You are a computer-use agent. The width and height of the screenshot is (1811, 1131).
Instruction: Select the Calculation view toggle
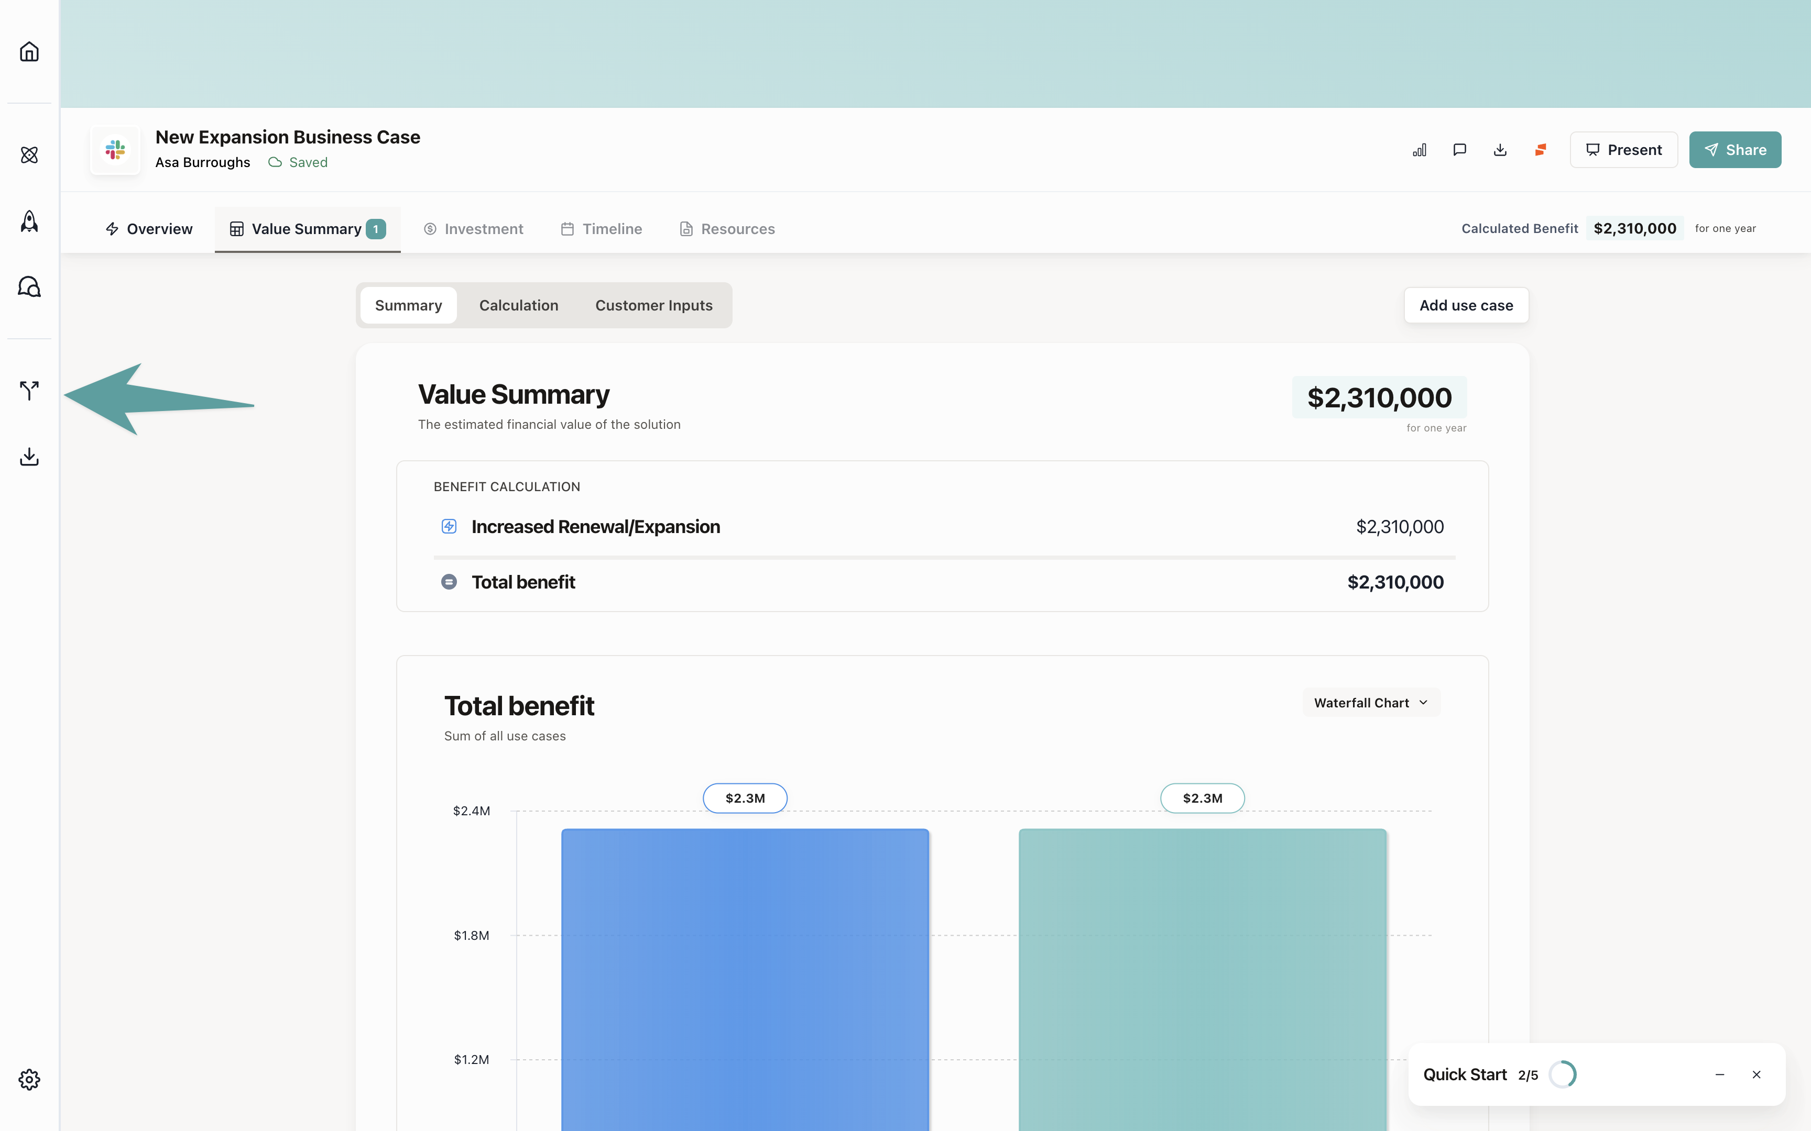[x=519, y=305]
